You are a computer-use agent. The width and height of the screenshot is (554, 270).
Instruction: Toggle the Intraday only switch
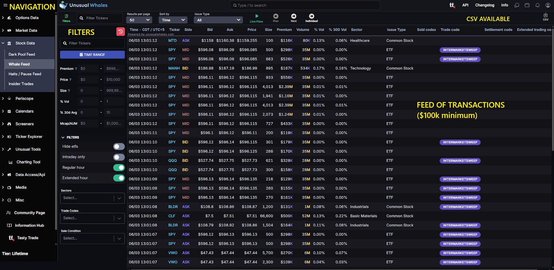[x=119, y=157]
